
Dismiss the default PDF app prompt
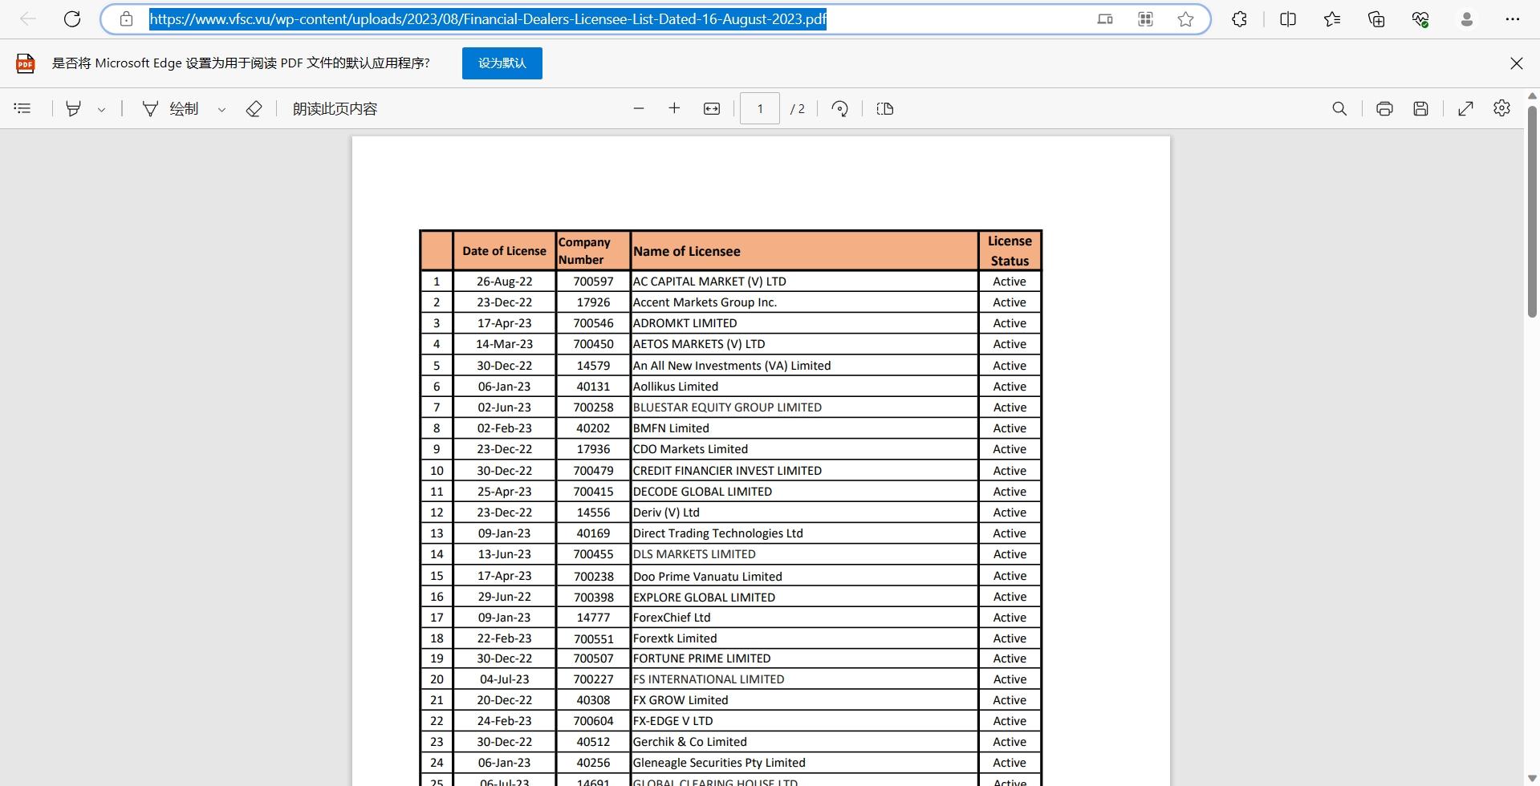click(x=1516, y=63)
